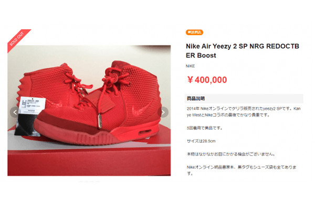Open the NIKE brand link

pyautogui.click(x=190, y=66)
